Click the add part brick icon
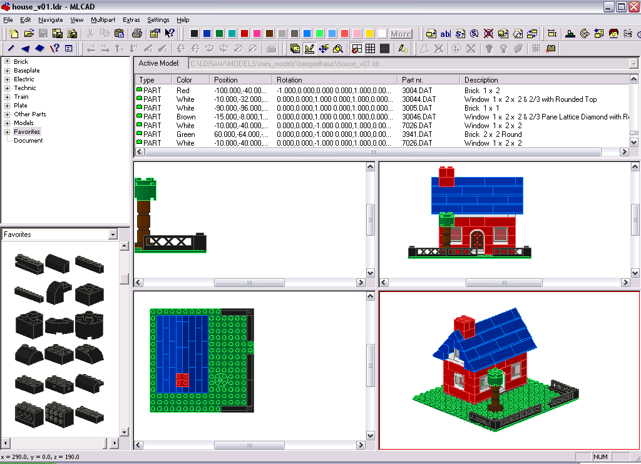Image resolution: width=641 pixels, height=464 pixels. pos(431,34)
